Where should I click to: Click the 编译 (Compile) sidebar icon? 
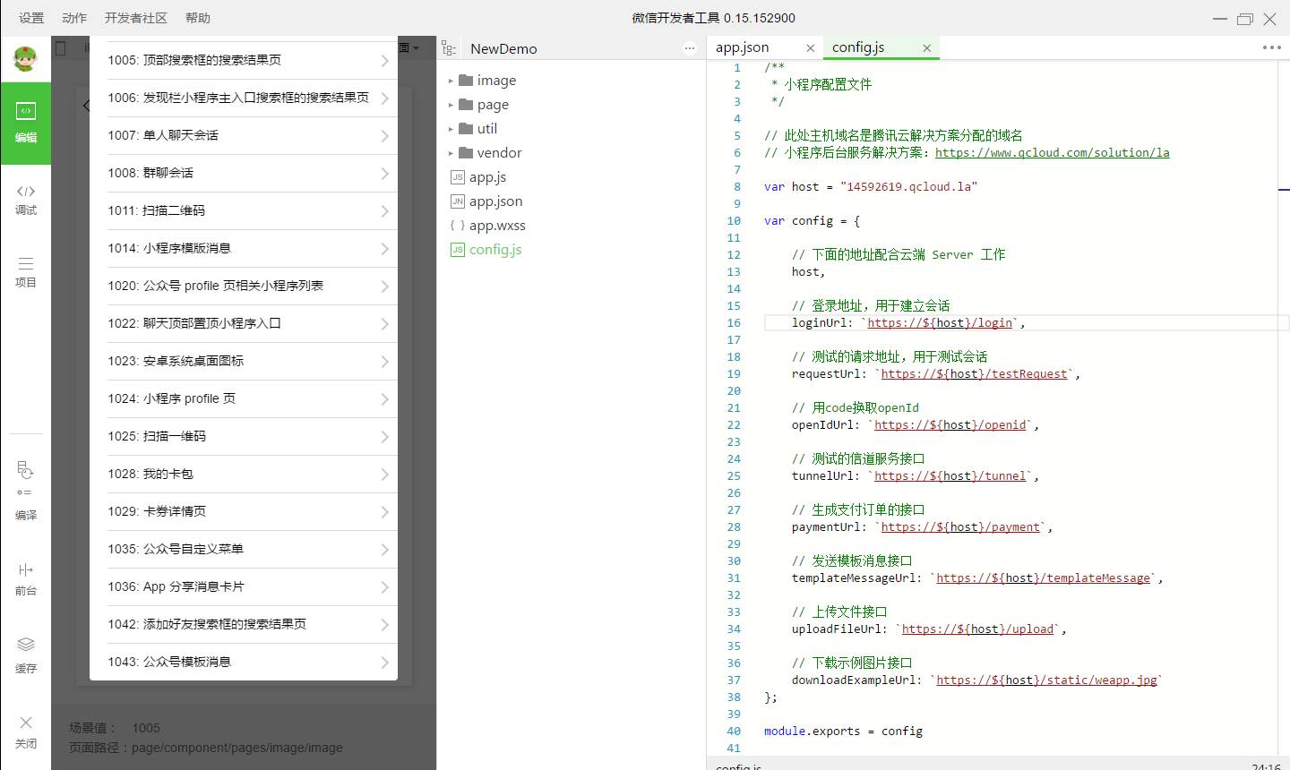25,491
